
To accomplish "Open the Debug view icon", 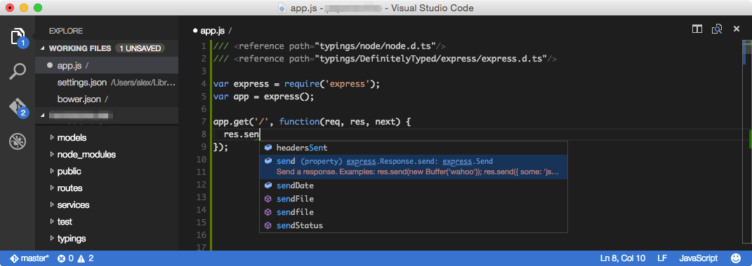I will pyautogui.click(x=18, y=141).
